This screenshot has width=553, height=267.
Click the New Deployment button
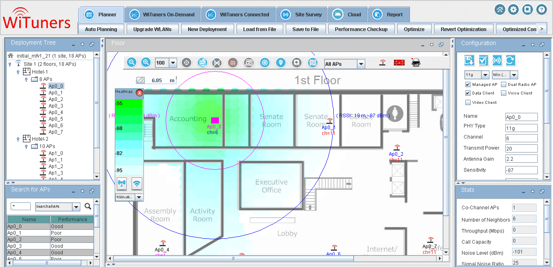[207, 29]
